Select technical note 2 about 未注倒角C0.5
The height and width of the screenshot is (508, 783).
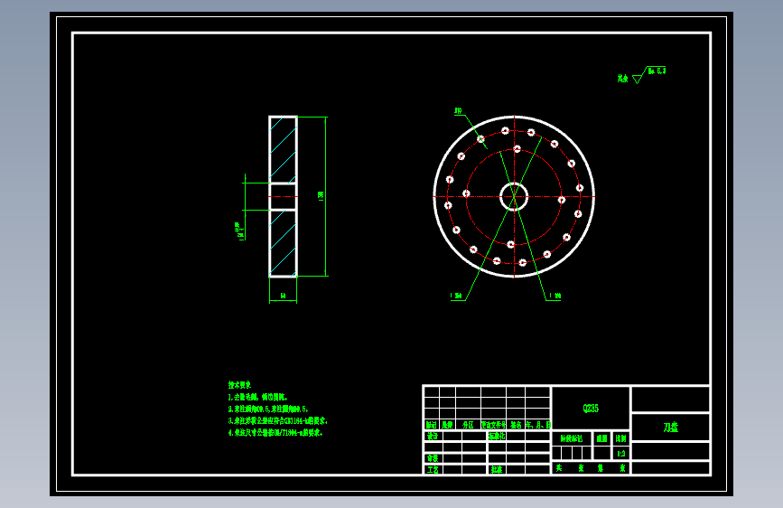268,409
